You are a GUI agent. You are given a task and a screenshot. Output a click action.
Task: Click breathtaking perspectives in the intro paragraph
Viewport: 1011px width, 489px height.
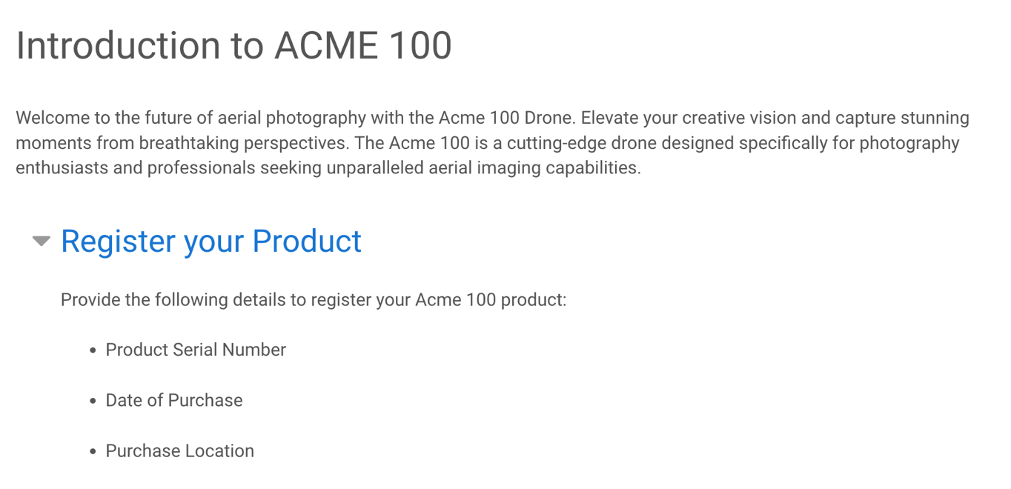coord(245,143)
